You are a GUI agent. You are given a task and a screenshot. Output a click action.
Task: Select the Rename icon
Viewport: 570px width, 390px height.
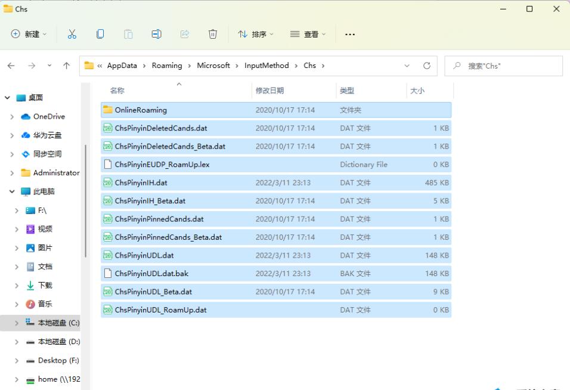156,34
